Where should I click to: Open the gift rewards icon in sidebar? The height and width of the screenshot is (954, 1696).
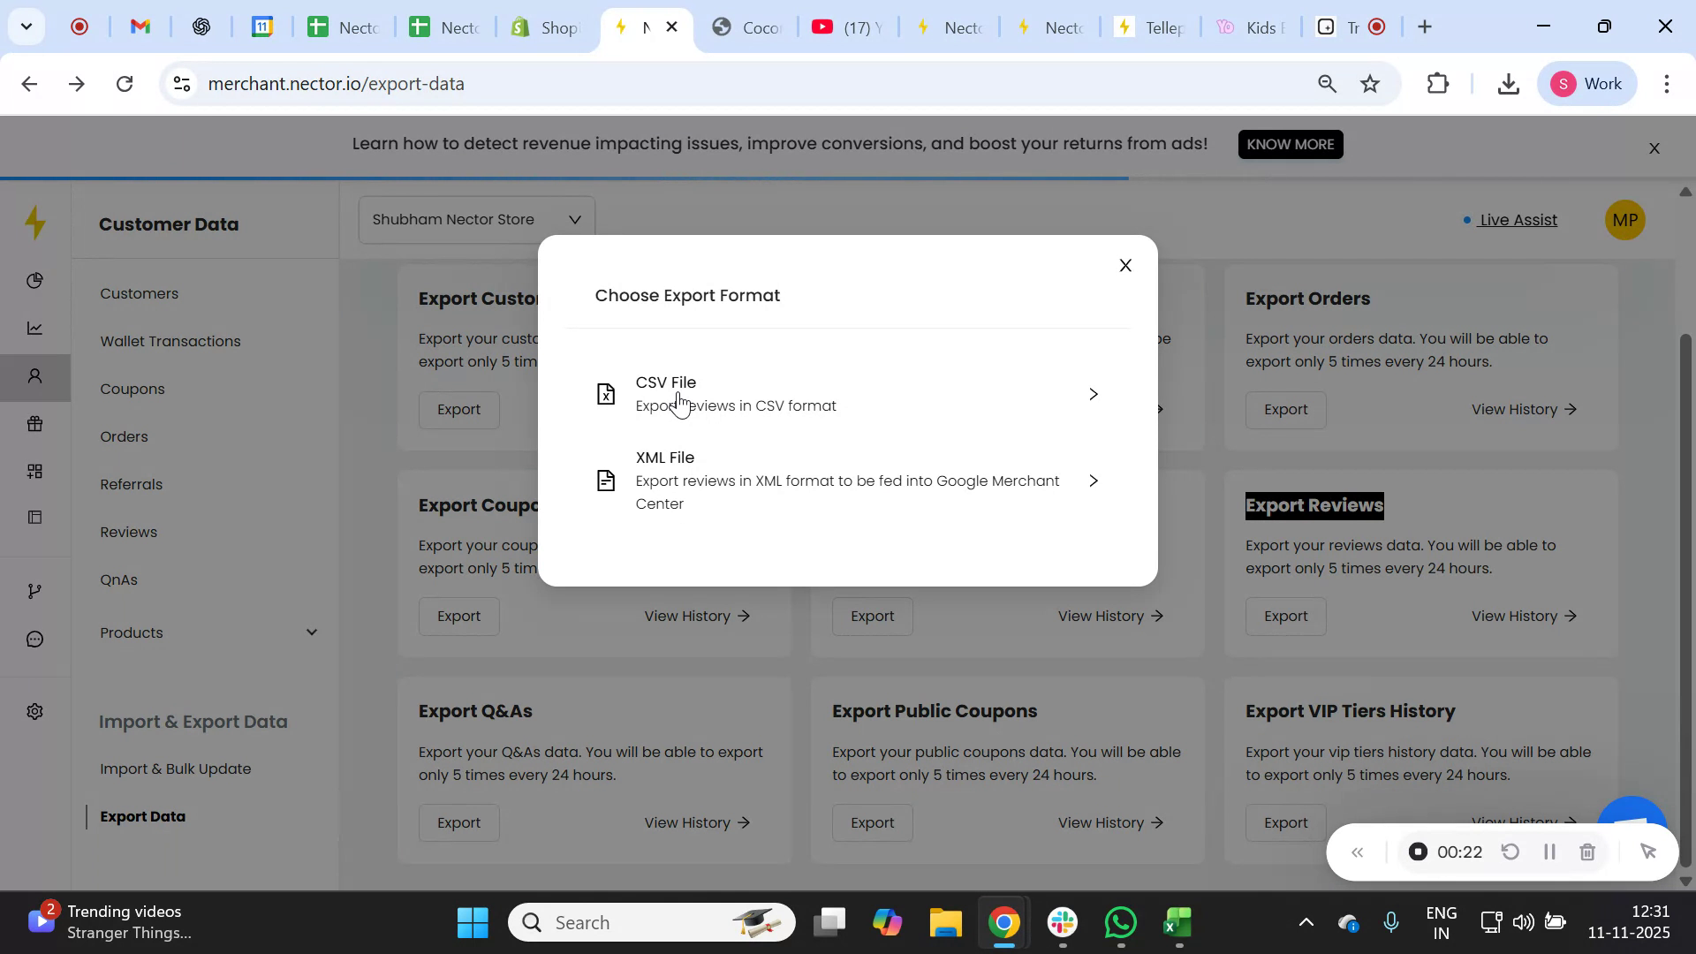(x=35, y=424)
